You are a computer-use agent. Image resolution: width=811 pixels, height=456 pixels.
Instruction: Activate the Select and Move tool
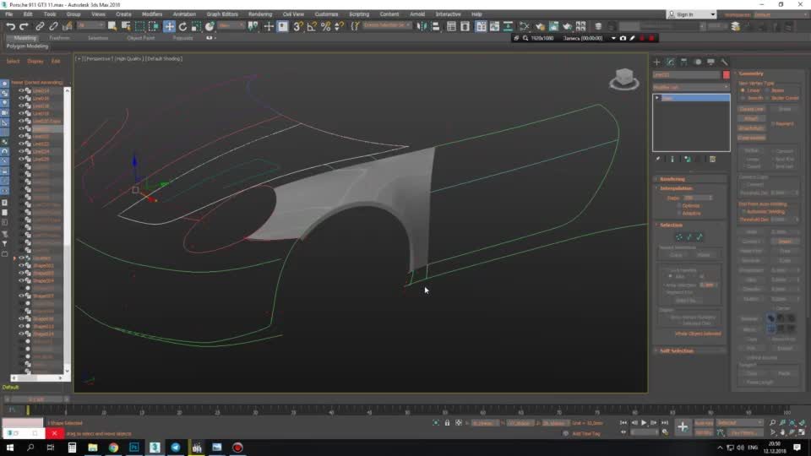pyautogui.click(x=169, y=26)
